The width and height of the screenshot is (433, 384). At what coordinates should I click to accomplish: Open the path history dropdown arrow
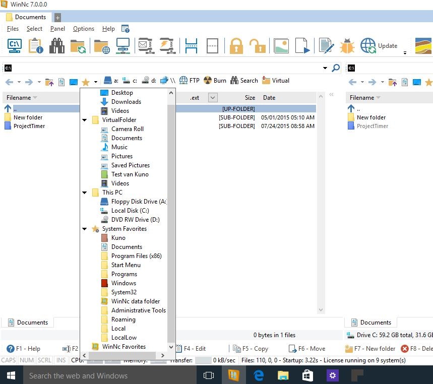[325, 68]
